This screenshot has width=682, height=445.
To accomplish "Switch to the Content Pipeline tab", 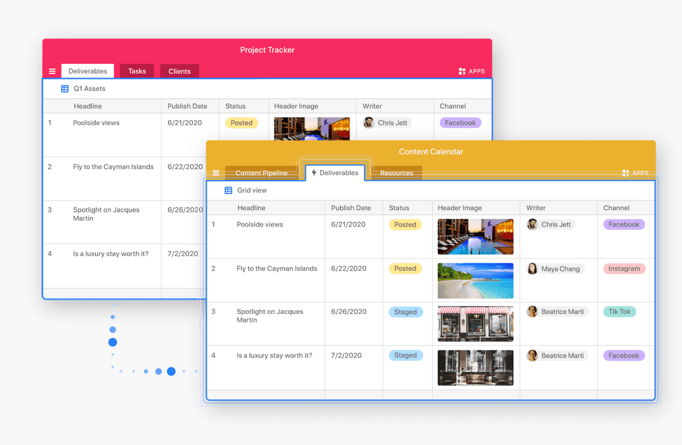I will pos(261,173).
